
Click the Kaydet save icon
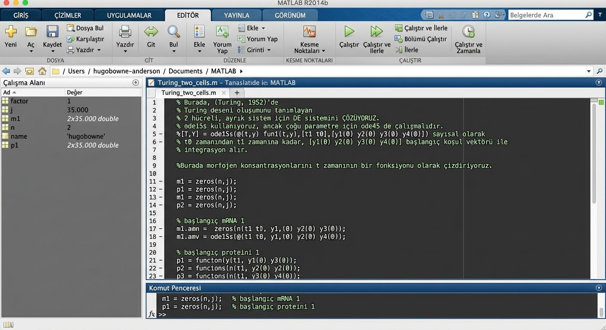(x=52, y=32)
